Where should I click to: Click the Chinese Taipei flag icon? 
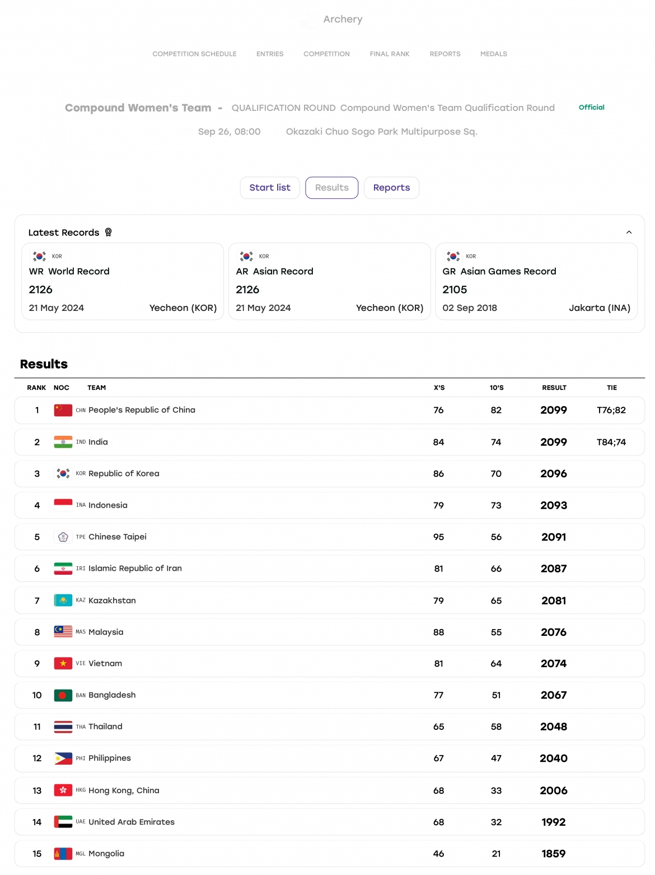coord(63,537)
